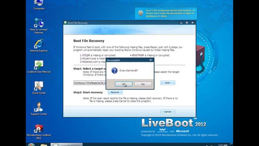The height and width of the screenshot is (146, 259).
Task: Minimize the Boot File Recovery window
Action: click(x=181, y=23)
